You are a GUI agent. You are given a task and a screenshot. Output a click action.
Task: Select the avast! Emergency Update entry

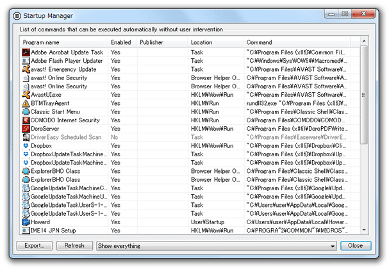[x=63, y=69]
